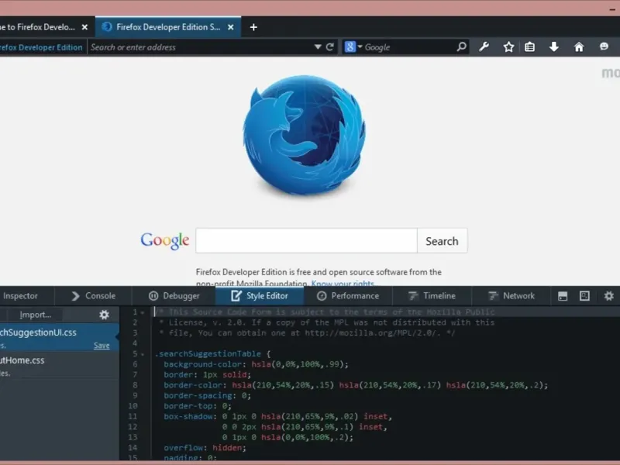Switch to Console devtools tab
The image size is (620, 465).
94,296
